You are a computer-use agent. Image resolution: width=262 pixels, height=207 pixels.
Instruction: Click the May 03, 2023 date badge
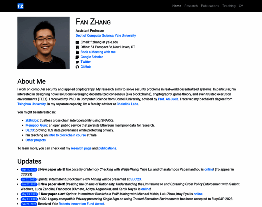click(29, 194)
